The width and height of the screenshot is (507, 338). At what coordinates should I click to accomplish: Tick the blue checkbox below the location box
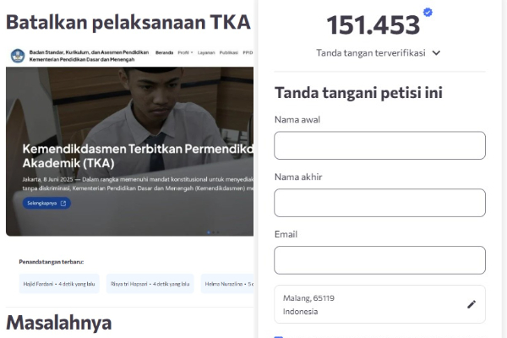[278, 337]
